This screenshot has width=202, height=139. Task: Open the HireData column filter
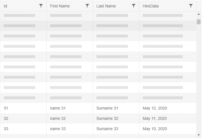[x=191, y=6]
